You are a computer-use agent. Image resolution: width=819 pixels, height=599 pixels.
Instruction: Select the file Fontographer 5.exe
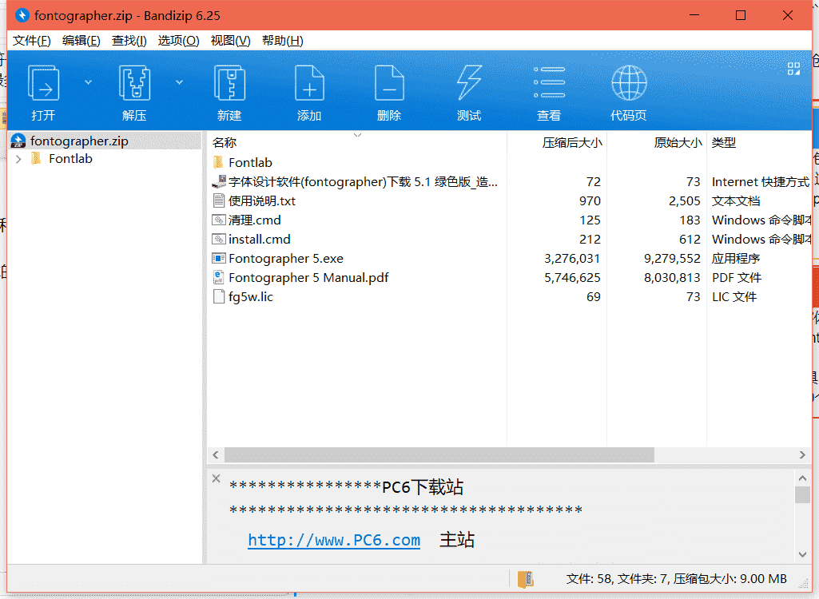(286, 259)
